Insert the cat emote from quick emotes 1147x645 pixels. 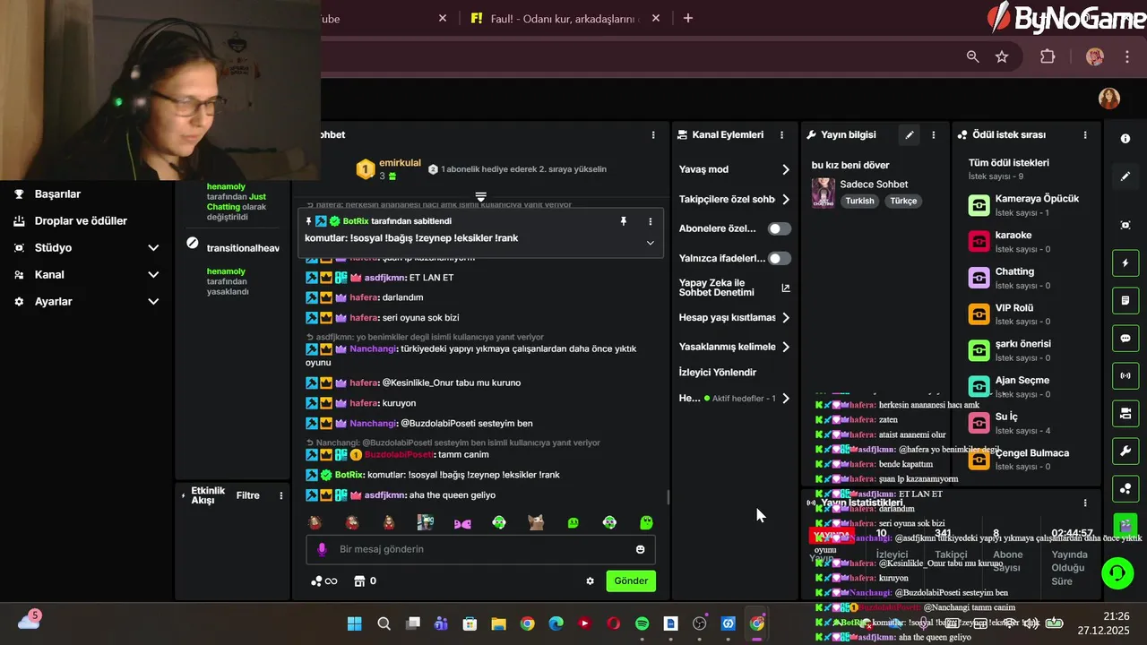point(536,522)
